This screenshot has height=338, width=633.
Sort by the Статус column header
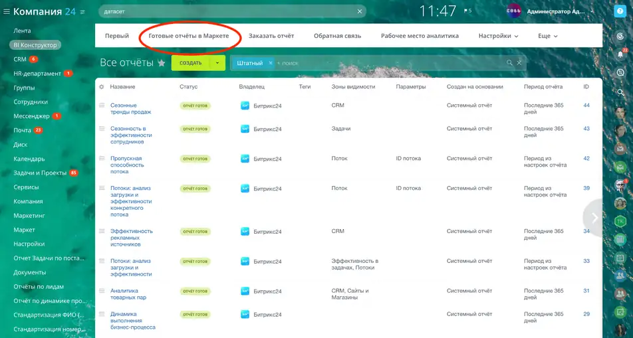(x=189, y=87)
